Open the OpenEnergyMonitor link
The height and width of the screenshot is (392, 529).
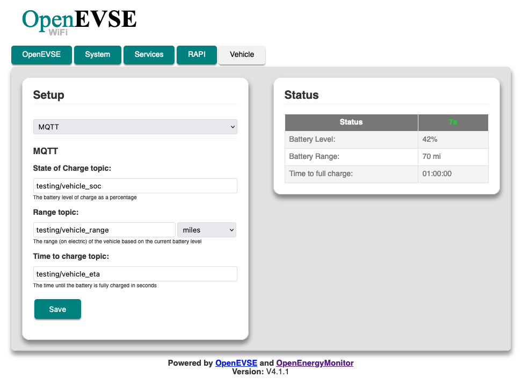315,362
